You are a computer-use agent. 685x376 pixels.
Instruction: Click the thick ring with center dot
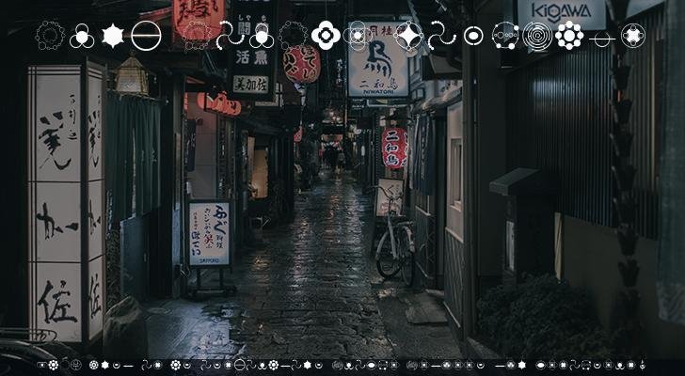click(x=473, y=36)
